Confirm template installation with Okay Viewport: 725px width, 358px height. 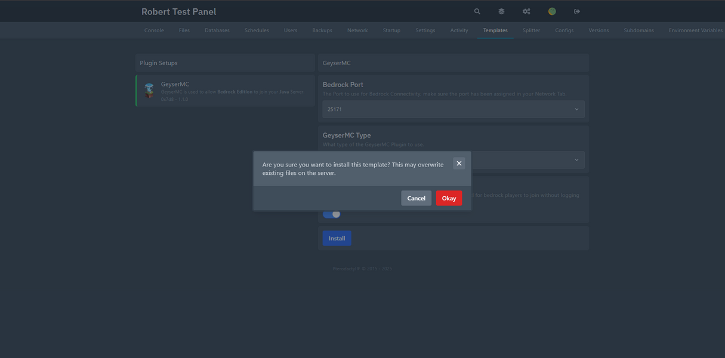449,197
